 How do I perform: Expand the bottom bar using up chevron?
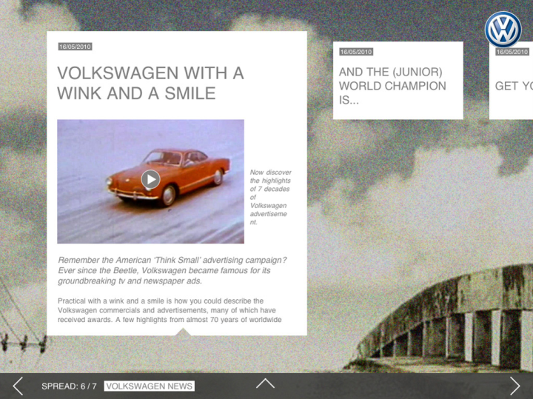[265, 383]
